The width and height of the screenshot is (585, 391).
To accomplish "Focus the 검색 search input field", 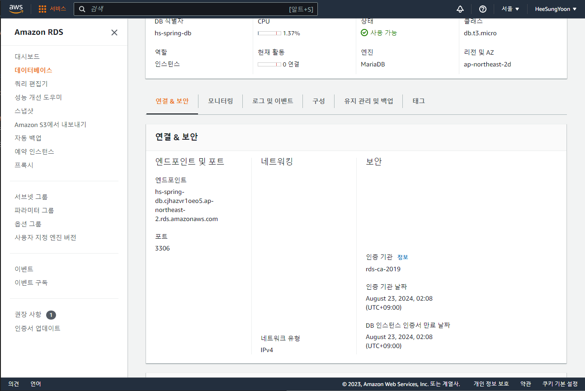I will click(x=196, y=9).
